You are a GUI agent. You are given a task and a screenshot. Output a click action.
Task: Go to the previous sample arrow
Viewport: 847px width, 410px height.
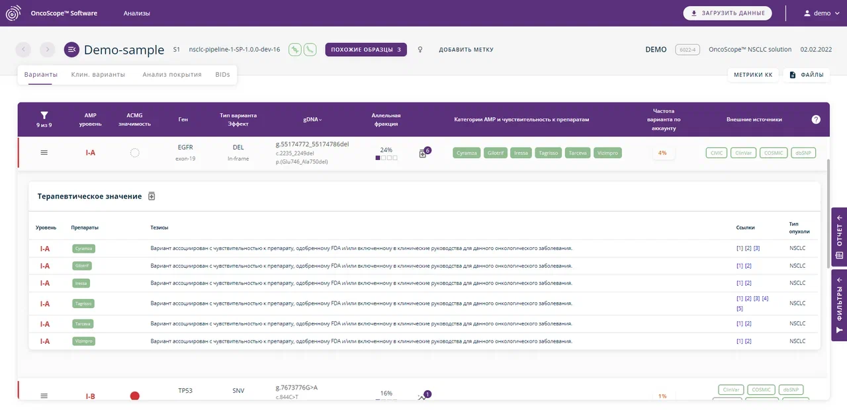coord(24,50)
